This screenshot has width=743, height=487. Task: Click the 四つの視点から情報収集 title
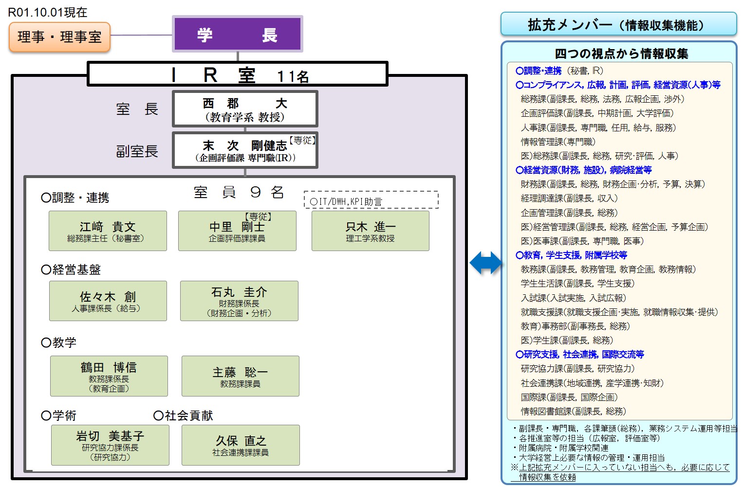click(621, 54)
